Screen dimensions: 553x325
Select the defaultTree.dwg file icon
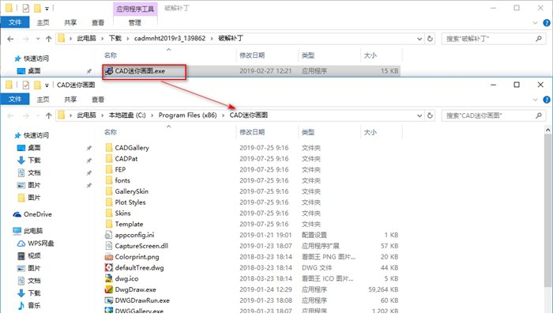pos(109,268)
